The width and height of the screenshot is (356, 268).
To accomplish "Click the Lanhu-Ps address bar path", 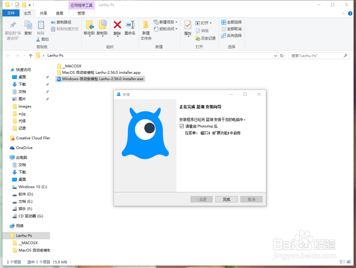I will click(55, 56).
